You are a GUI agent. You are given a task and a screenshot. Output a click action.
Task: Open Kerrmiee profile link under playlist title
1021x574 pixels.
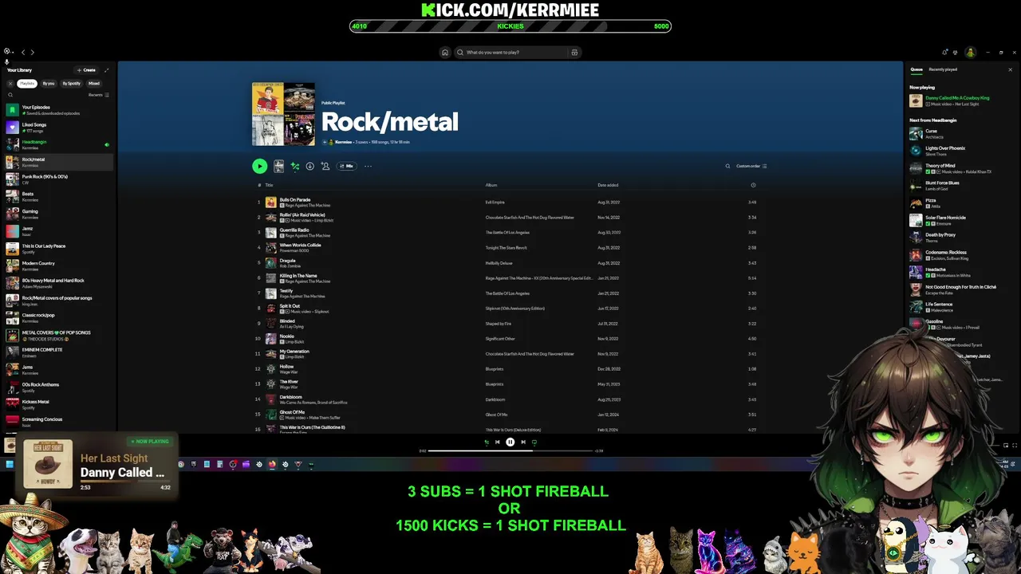[x=343, y=142]
